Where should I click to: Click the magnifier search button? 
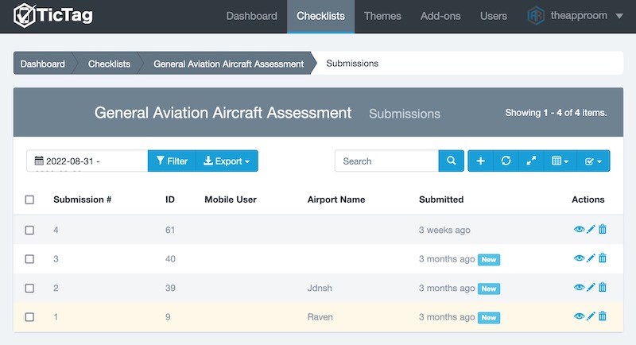coord(451,161)
